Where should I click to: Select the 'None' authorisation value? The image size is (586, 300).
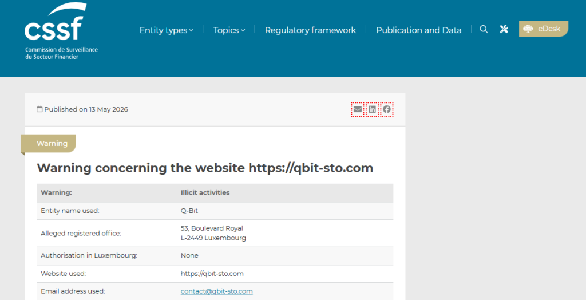pyautogui.click(x=189, y=255)
